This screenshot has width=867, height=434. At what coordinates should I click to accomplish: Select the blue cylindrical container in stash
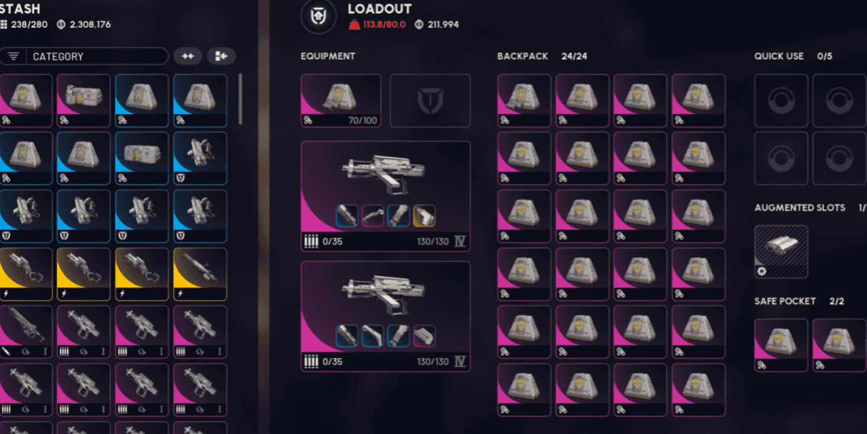(142, 158)
